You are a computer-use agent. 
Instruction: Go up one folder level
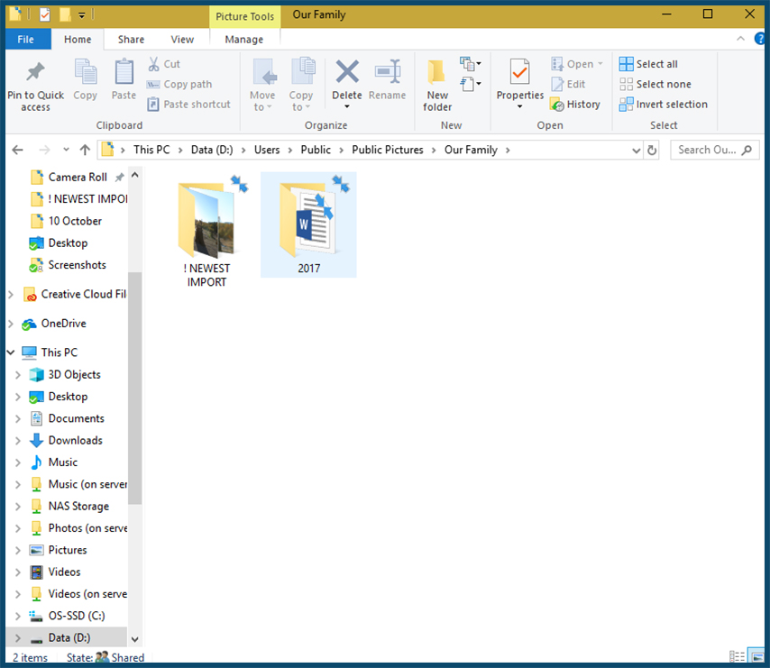[85, 150]
